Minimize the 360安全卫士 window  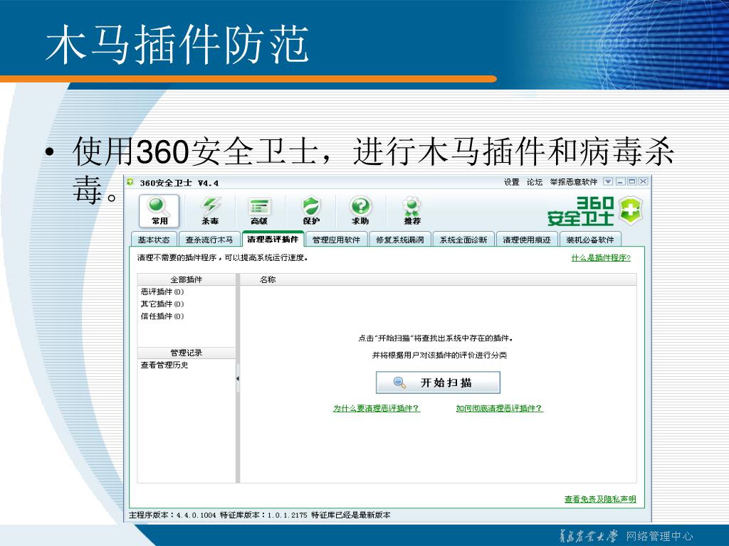click(x=620, y=181)
